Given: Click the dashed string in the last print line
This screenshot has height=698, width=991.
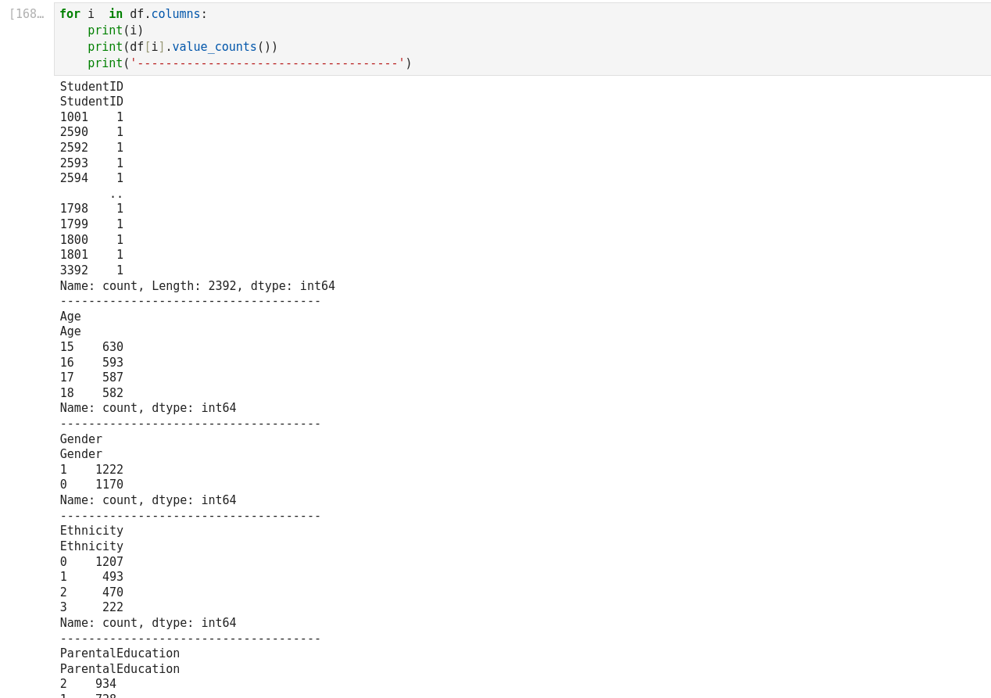Looking at the screenshot, I should tap(267, 63).
